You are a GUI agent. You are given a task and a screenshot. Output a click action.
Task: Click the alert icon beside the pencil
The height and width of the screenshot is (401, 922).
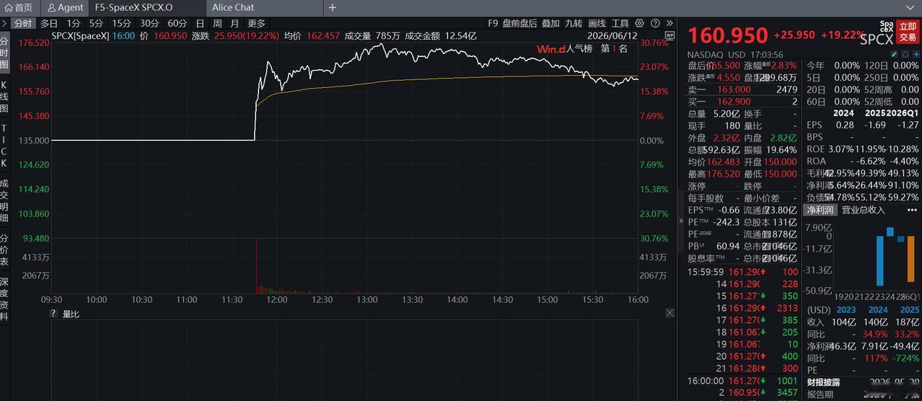[905, 54]
